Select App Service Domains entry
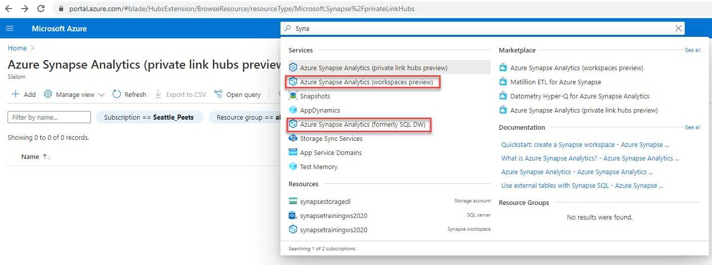The image size is (712, 265). [x=331, y=152]
